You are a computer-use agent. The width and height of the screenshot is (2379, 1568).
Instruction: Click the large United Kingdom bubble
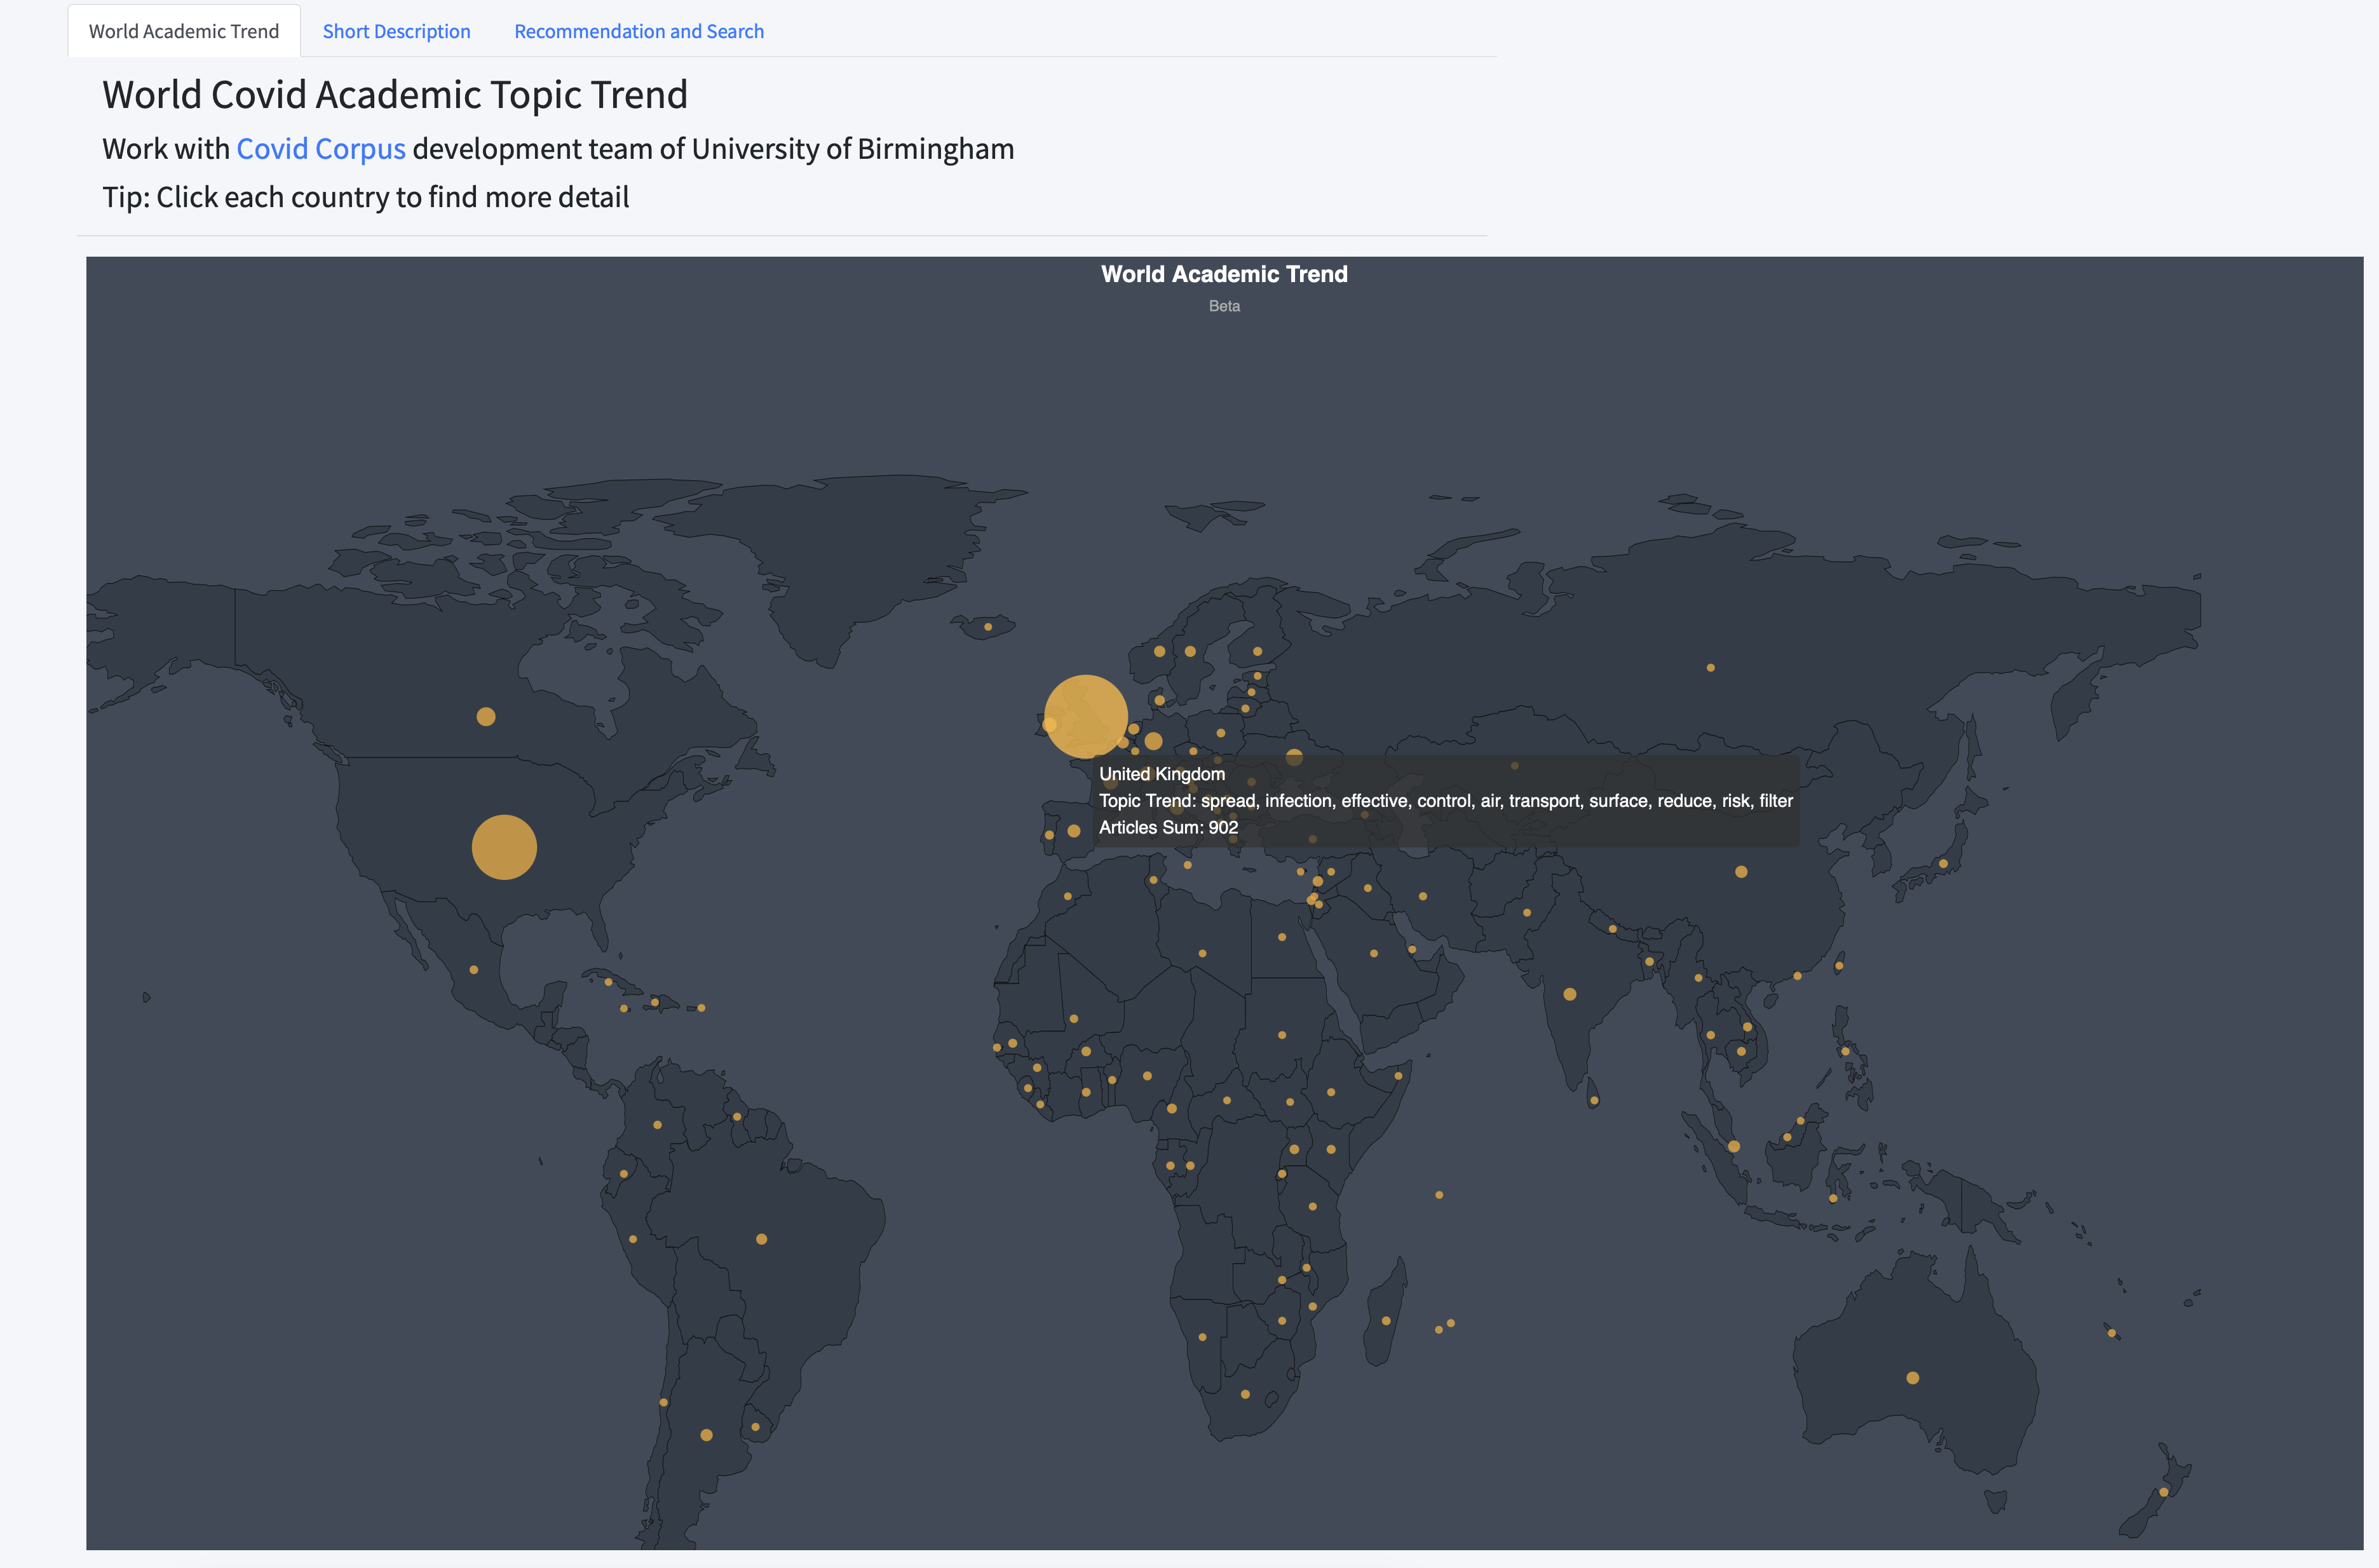(1085, 715)
